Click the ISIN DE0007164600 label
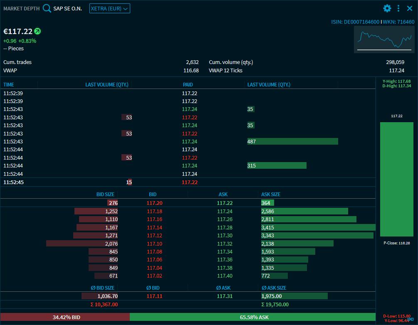Screen dimensions: 418x325 pos(355,22)
